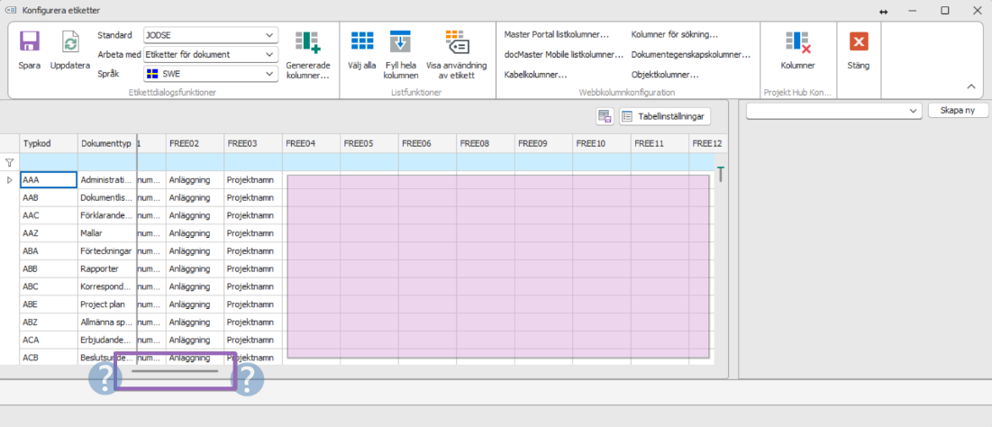
Task: Click the table layout save icon beside Tabellinställningar
Action: coord(605,116)
